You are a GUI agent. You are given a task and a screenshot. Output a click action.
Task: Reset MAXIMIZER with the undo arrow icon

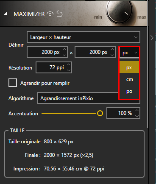[x=59, y=14]
